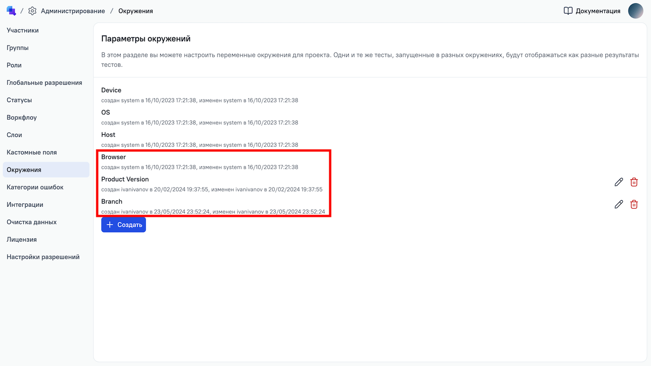Viewport: 651px width, 366px height.
Task: Click the Browser environment row
Action: (114, 157)
